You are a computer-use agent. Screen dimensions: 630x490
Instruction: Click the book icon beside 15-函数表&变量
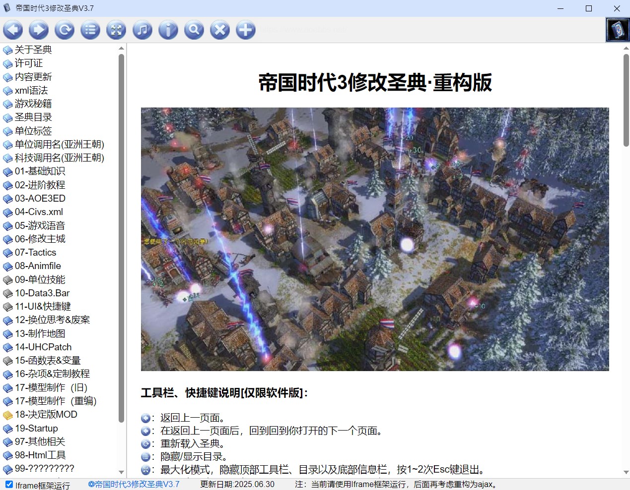8,361
